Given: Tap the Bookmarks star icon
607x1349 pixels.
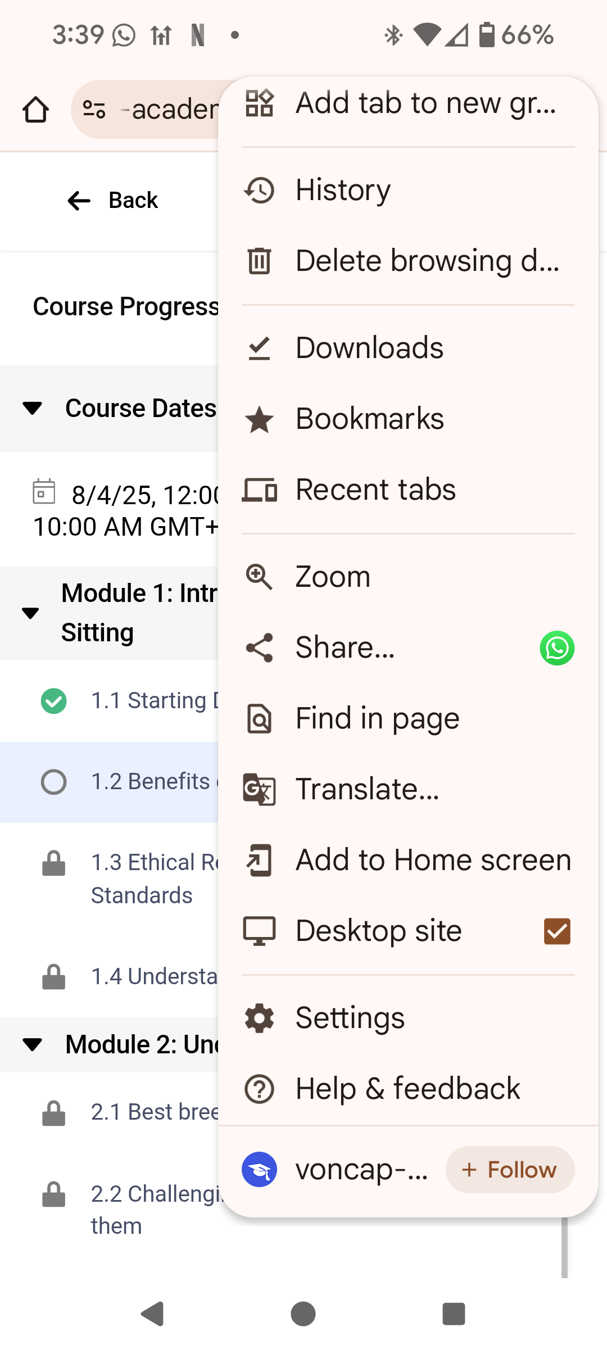Looking at the screenshot, I should pos(259,419).
